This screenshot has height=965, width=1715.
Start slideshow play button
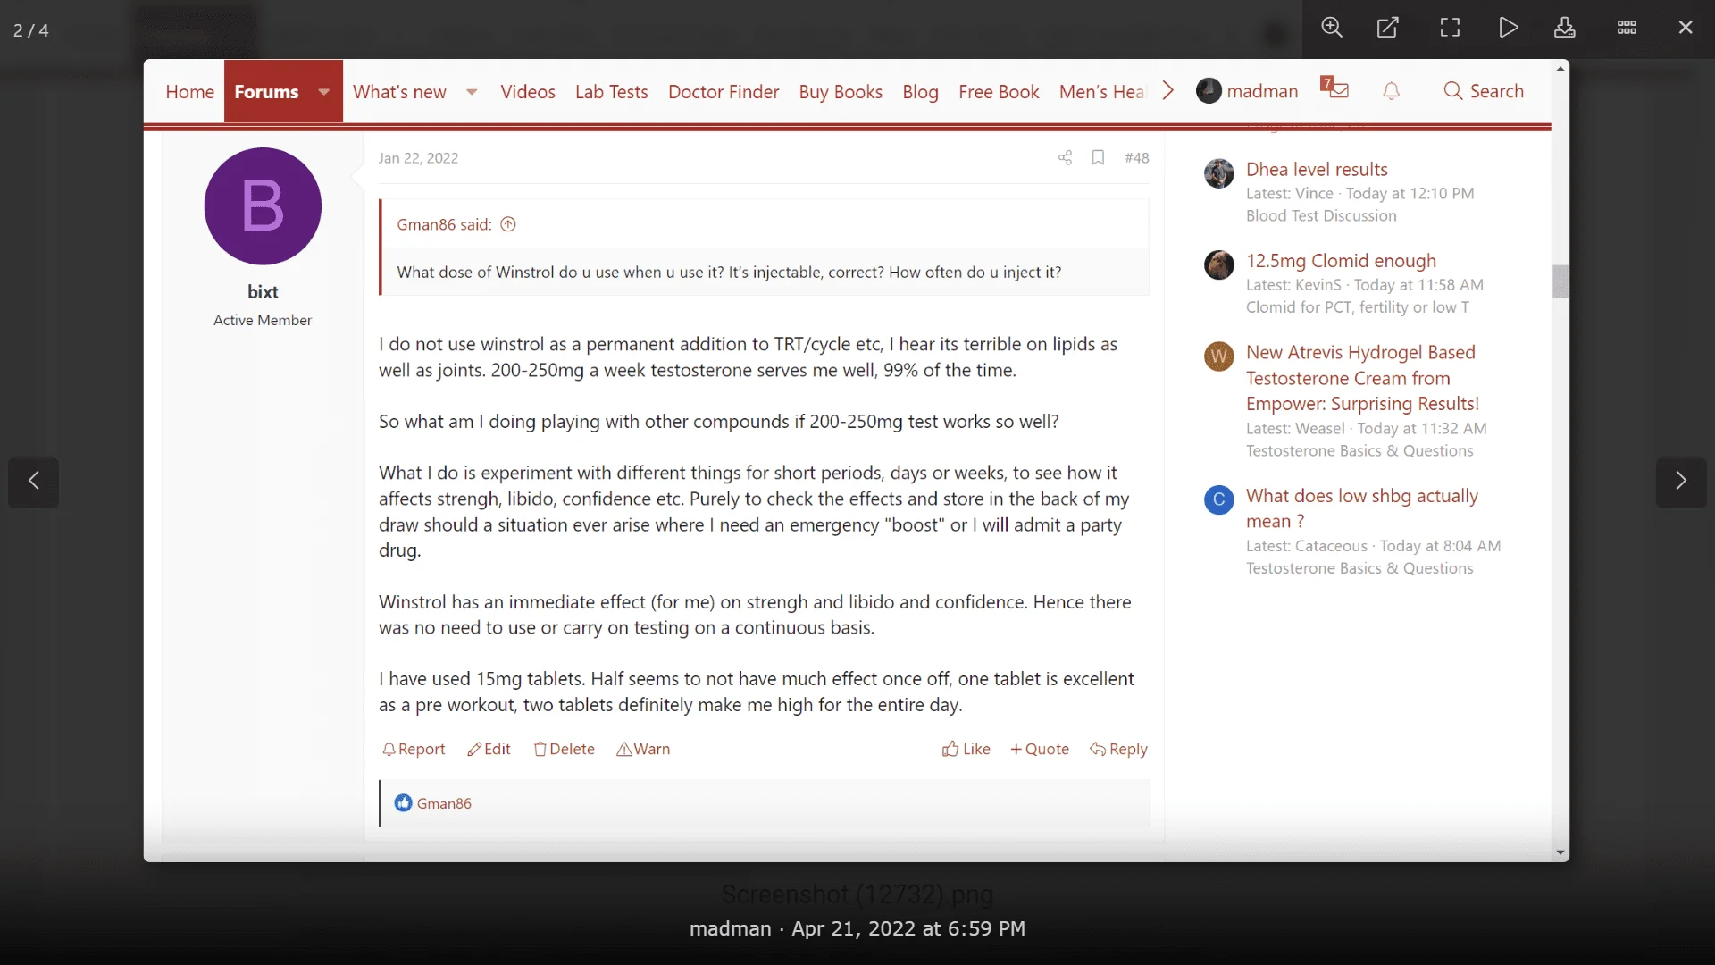tap(1508, 28)
